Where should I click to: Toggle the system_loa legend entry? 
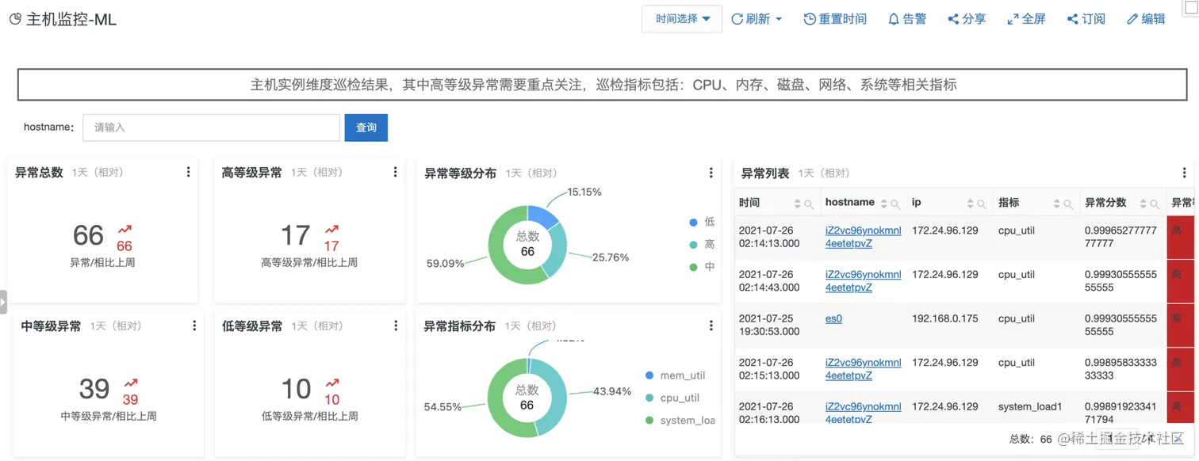tap(680, 420)
